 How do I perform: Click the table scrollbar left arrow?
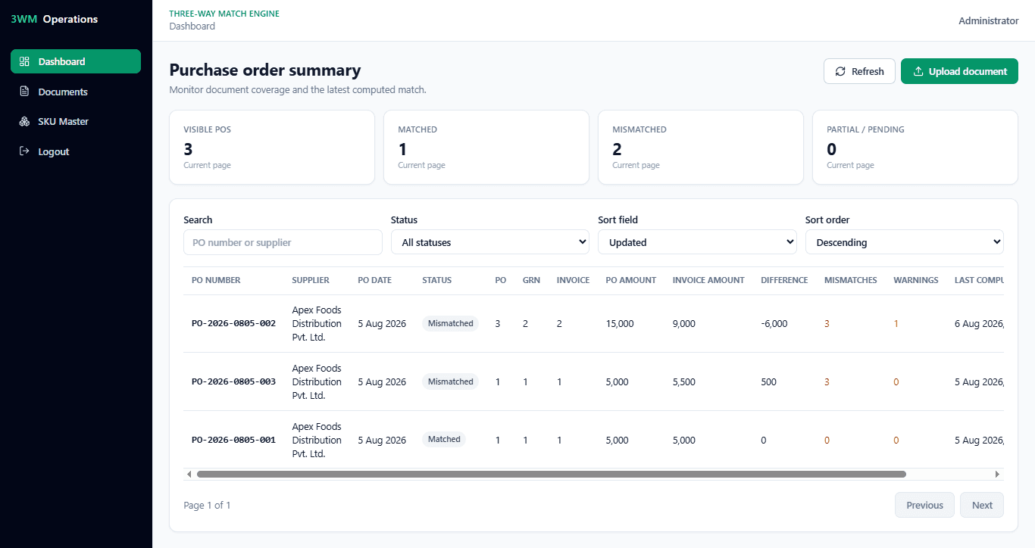click(189, 474)
